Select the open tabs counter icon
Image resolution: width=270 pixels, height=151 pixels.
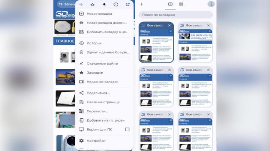[x=170, y=4]
